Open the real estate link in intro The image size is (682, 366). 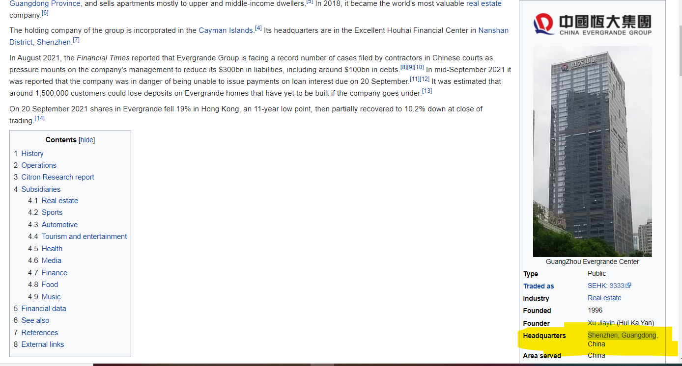(x=484, y=3)
